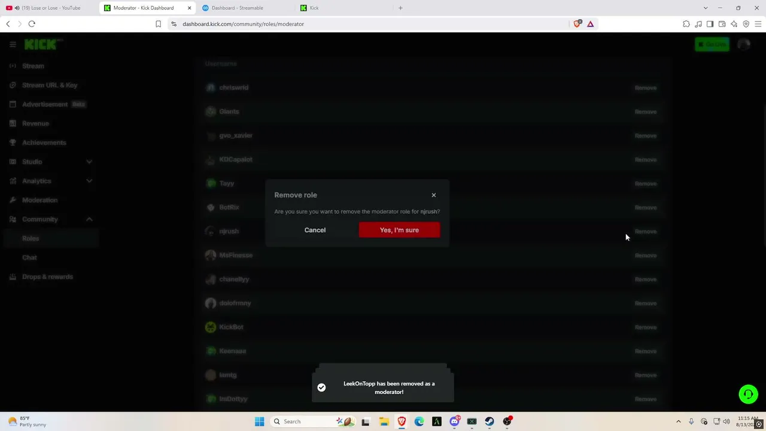Go back to the previous page
This screenshot has height=431, width=766.
pos(8,24)
